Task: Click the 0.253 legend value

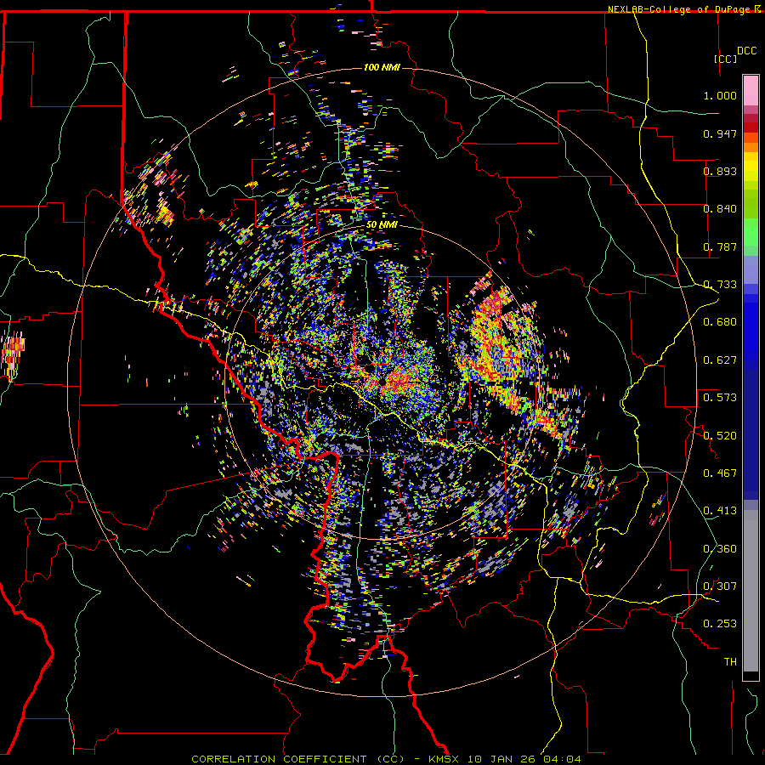Action: 720,624
